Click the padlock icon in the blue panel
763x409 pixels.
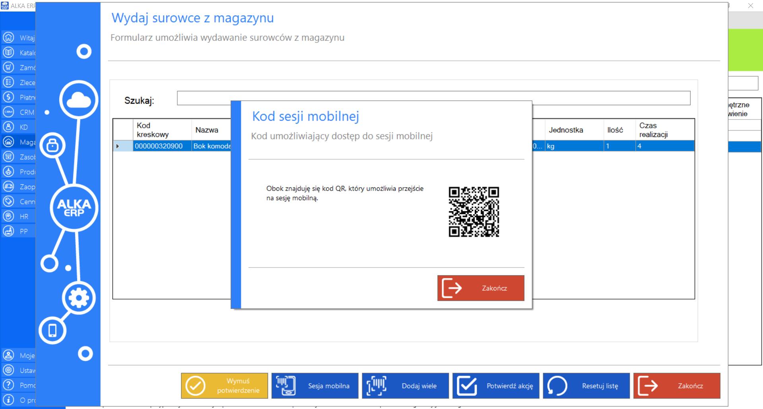[52, 145]
